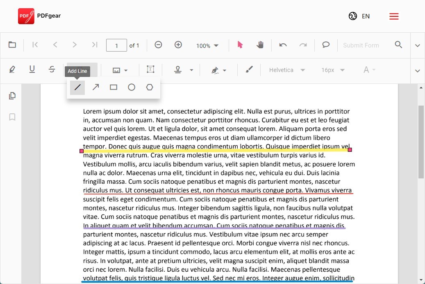425x284 pixels.
Task: Open the Helvetica font dropdown
Action: click(x=287, y=70)
